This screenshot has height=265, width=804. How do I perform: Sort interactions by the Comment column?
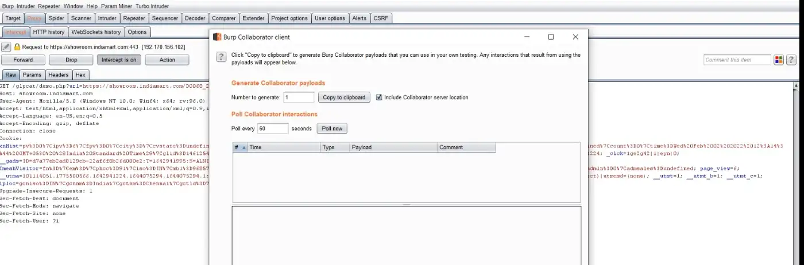point(466,147)
